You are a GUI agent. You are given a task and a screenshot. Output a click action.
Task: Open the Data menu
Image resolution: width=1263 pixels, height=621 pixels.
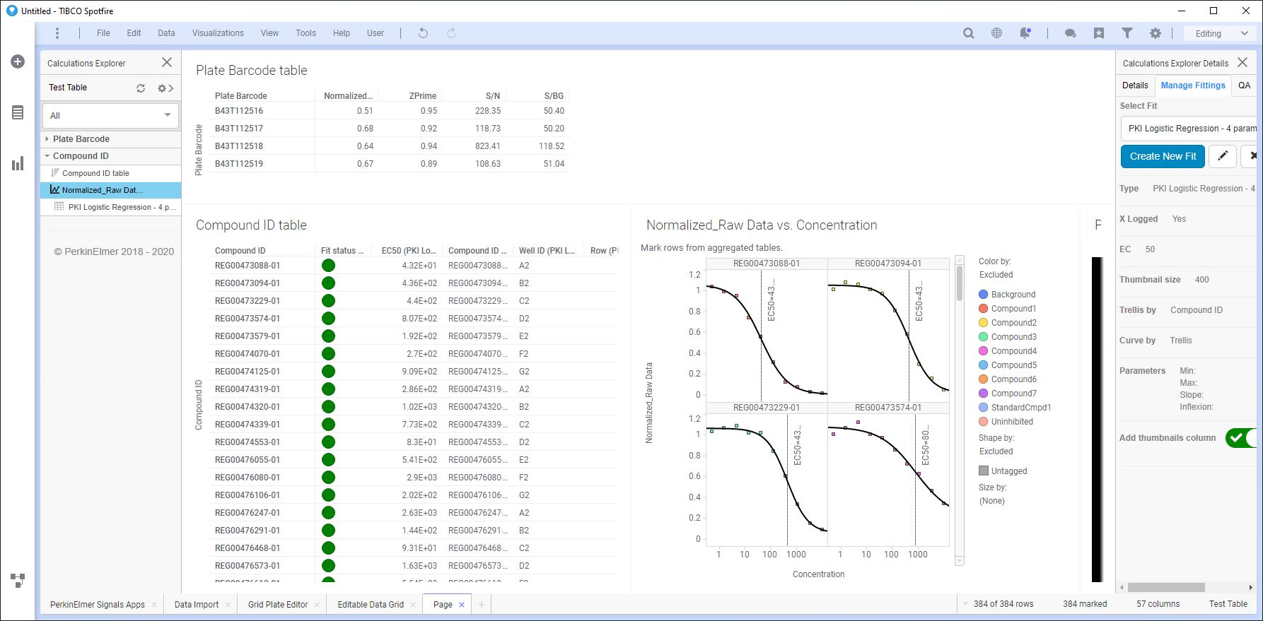tap(166, 33)
